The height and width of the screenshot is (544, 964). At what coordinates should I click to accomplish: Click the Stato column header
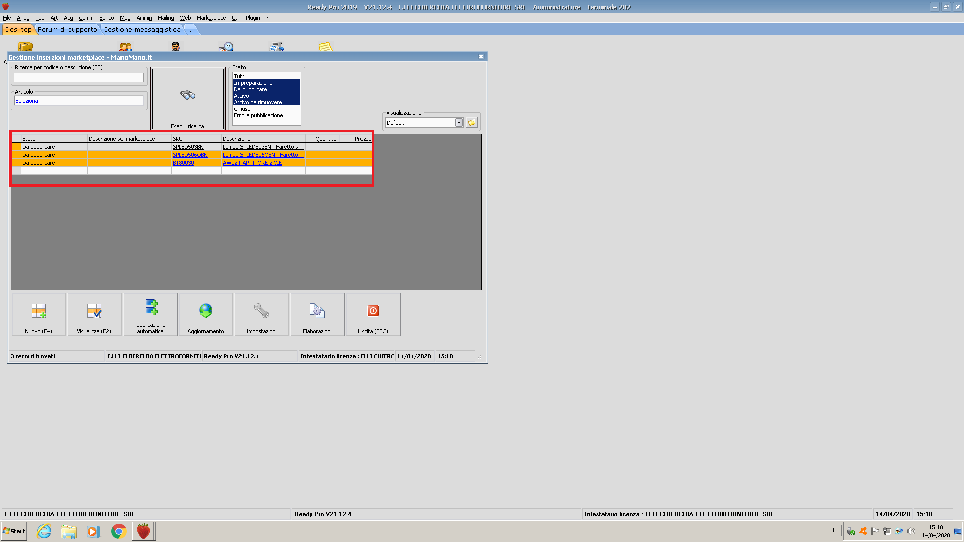click(x=54, y=139)
